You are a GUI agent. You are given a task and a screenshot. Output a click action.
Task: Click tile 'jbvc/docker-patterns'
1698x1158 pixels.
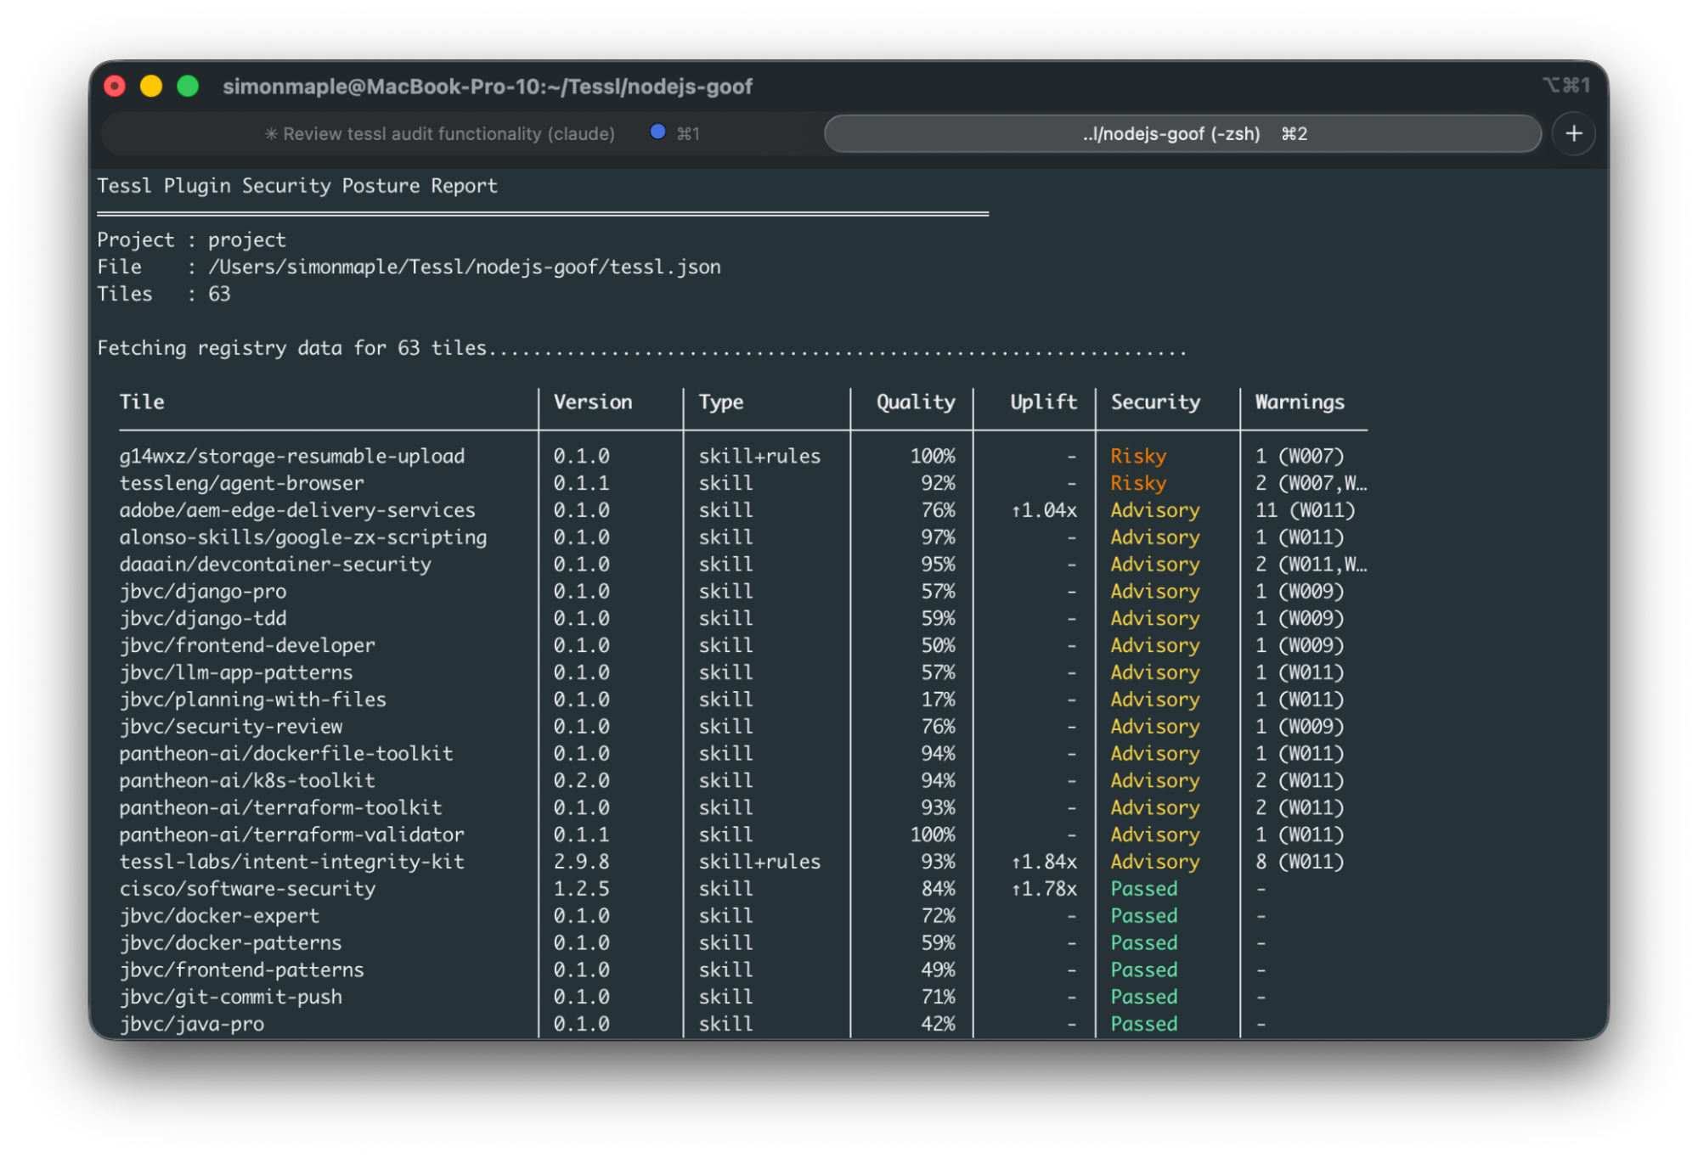coord(231,944)
